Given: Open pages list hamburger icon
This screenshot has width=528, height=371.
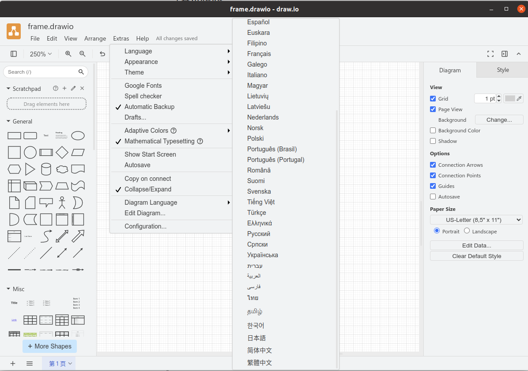Looking at the screenshot, I should point(30,363).
